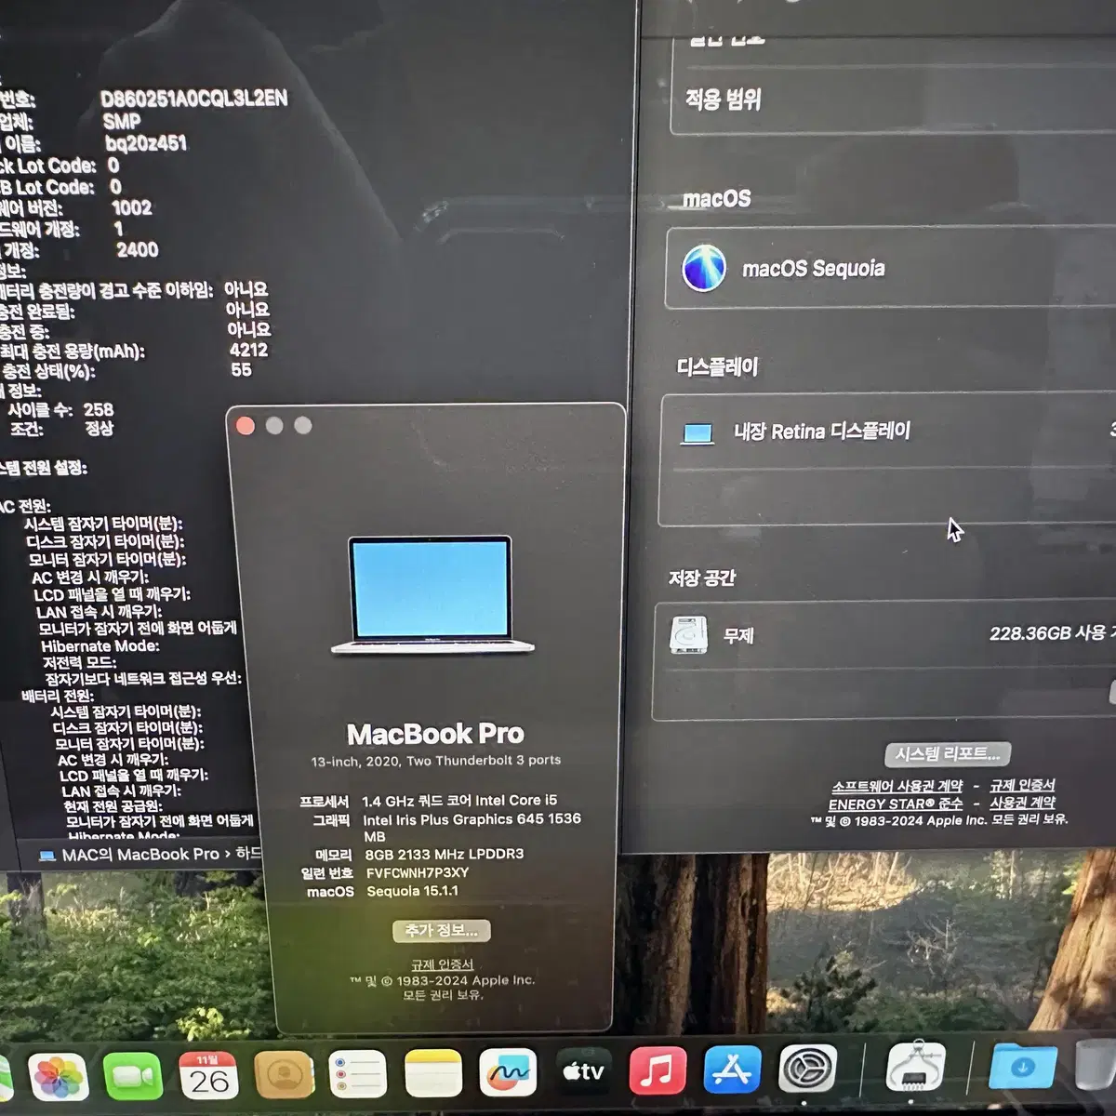Open the Notes app in the Dock
Image resolution: width=1116 pixels, height=1116 pixels.
(433, 1074)
